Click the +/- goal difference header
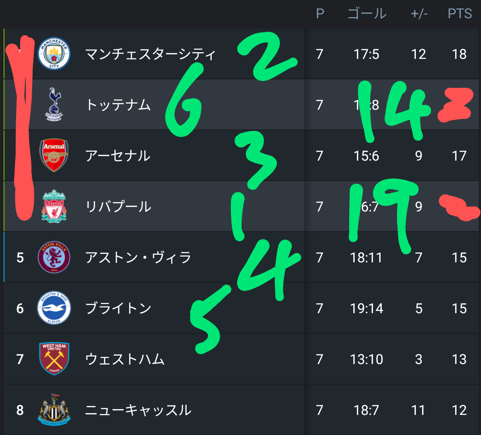The width and height of the screenshot is (481, 435). coord(419,14)
